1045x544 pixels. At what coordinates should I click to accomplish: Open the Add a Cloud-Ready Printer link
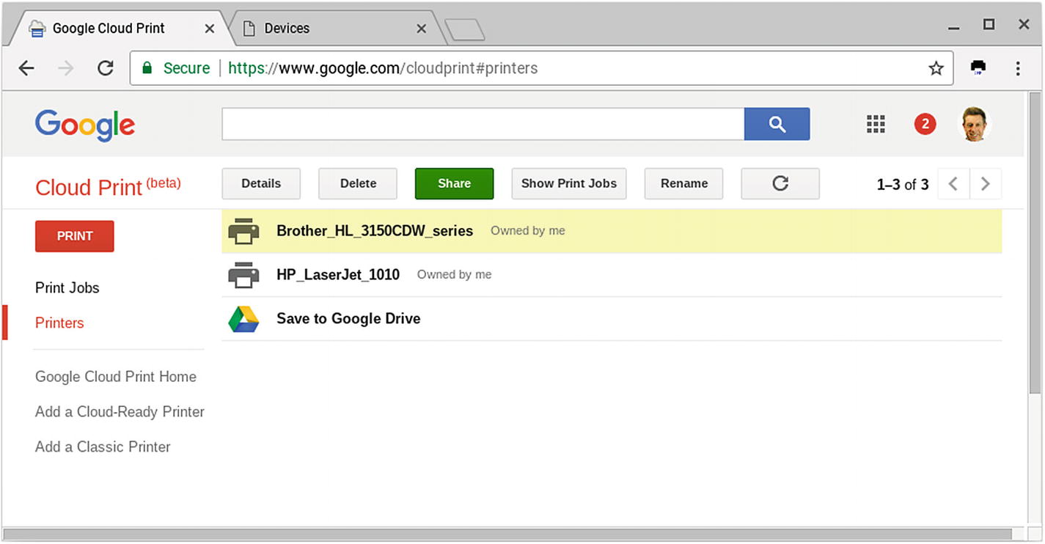(120, 411)
